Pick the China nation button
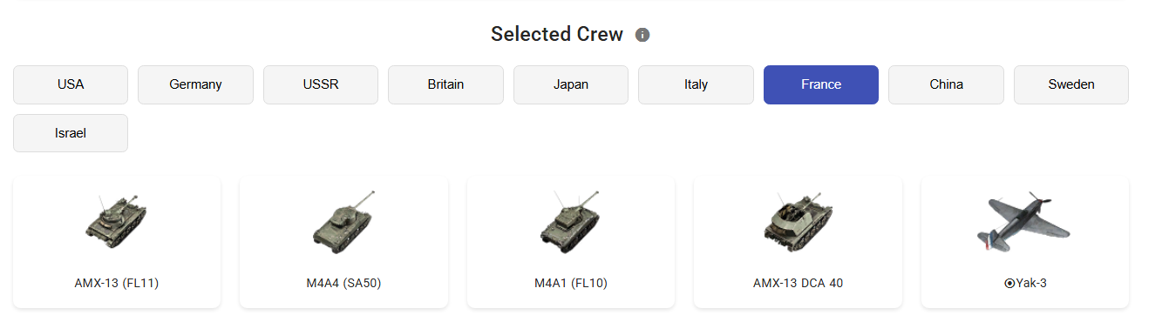 [946, 84]
